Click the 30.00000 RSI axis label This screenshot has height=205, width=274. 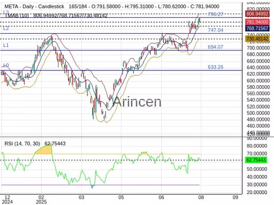[x=257, y=184]
